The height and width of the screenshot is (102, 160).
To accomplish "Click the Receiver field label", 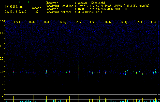I will [x=52, y=9].
